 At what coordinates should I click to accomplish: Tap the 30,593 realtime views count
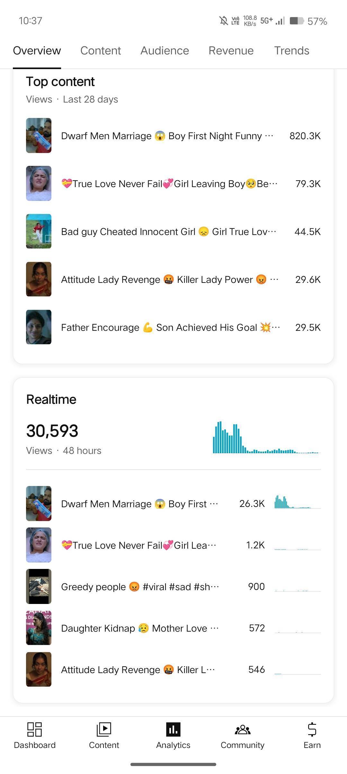[x=52, y=431]
